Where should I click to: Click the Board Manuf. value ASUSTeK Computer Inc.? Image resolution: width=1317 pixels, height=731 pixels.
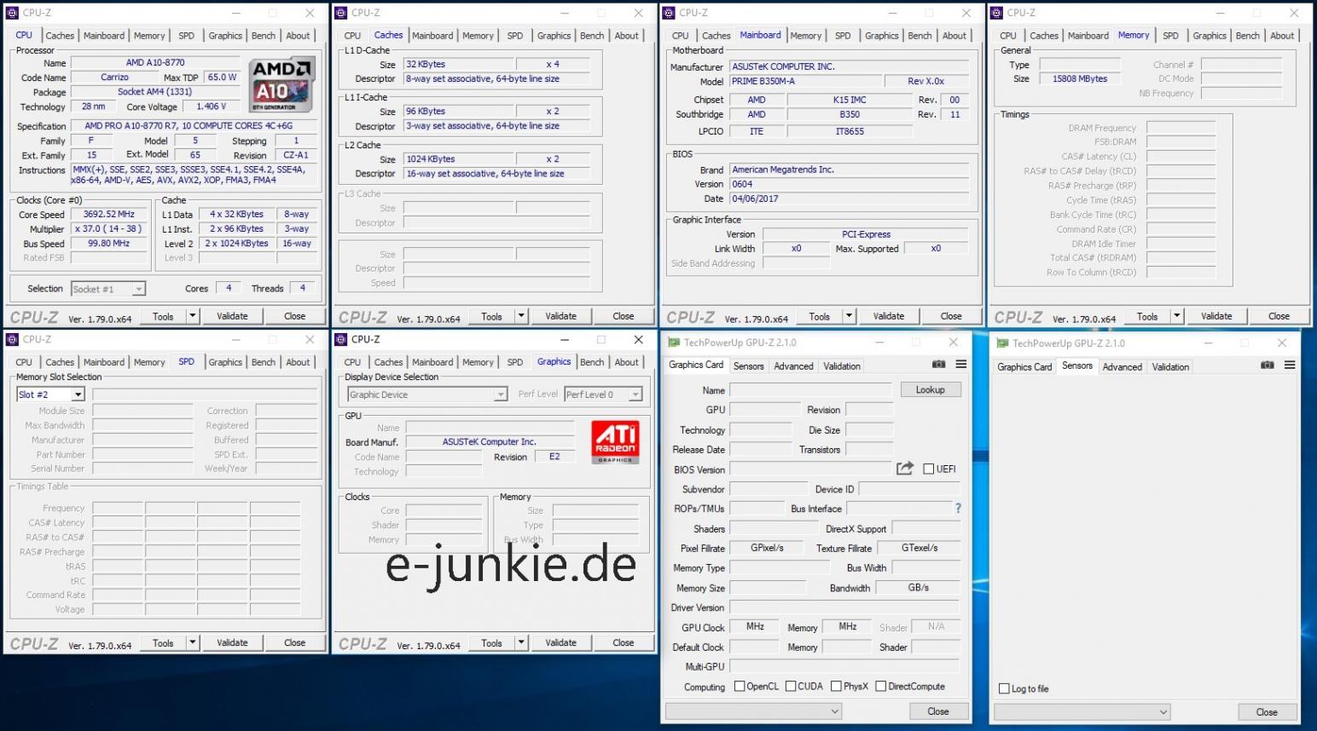[x=489, y=442]
